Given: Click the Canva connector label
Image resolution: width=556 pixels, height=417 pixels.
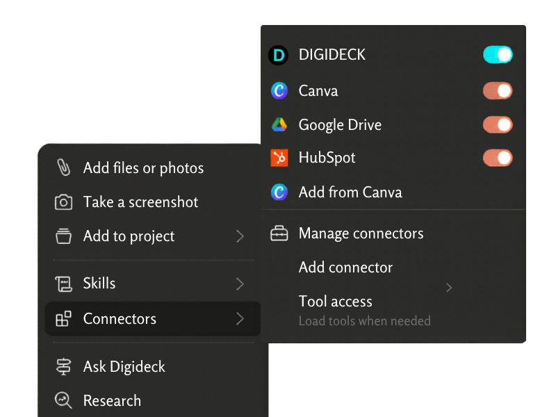Looking at the screenshot, I should pos(318,91).
